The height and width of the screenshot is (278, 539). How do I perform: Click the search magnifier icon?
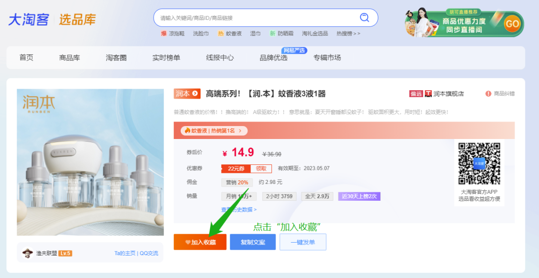pos(364,17)
